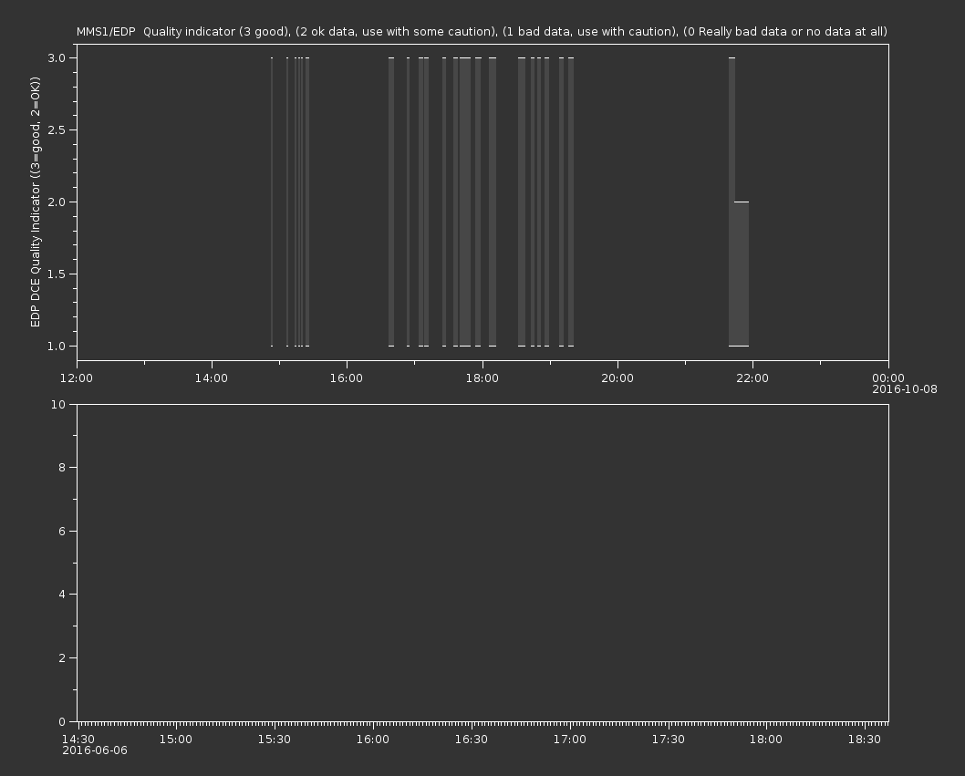Click the 6 tick label on bottom plot
The width and height of the screenshot is (965, 776).
tap(62, 531)
